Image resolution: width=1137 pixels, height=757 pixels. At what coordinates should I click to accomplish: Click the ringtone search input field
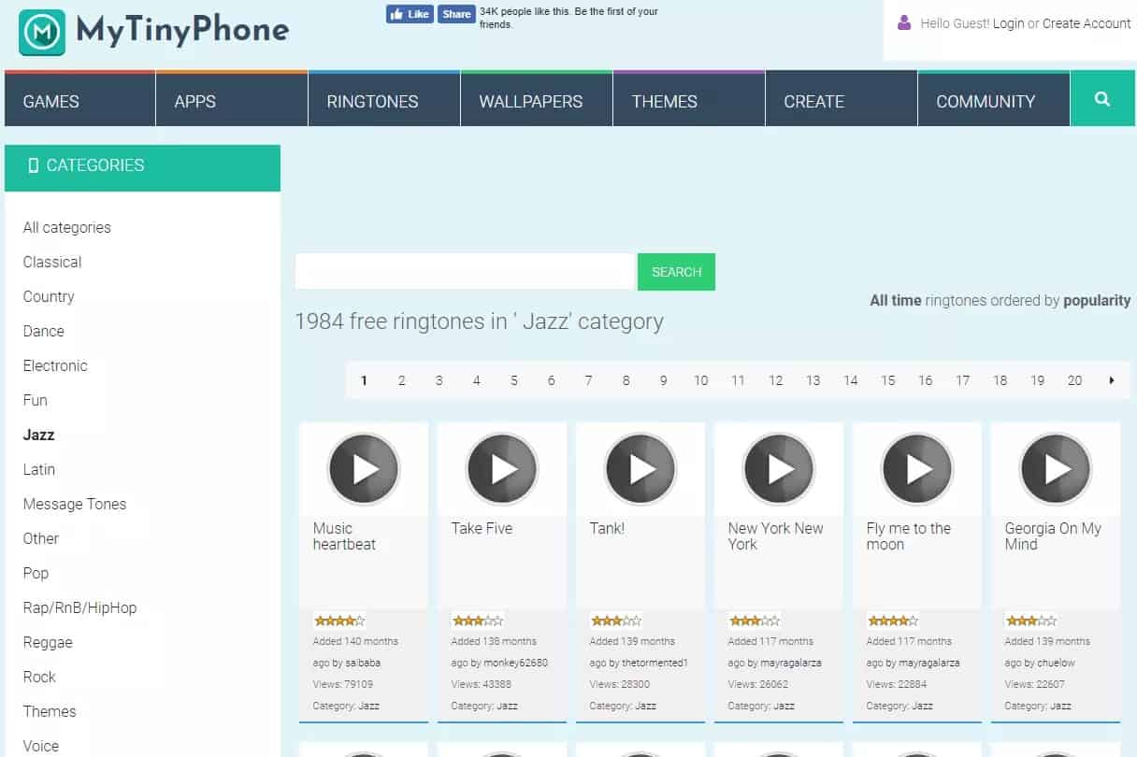464,272
